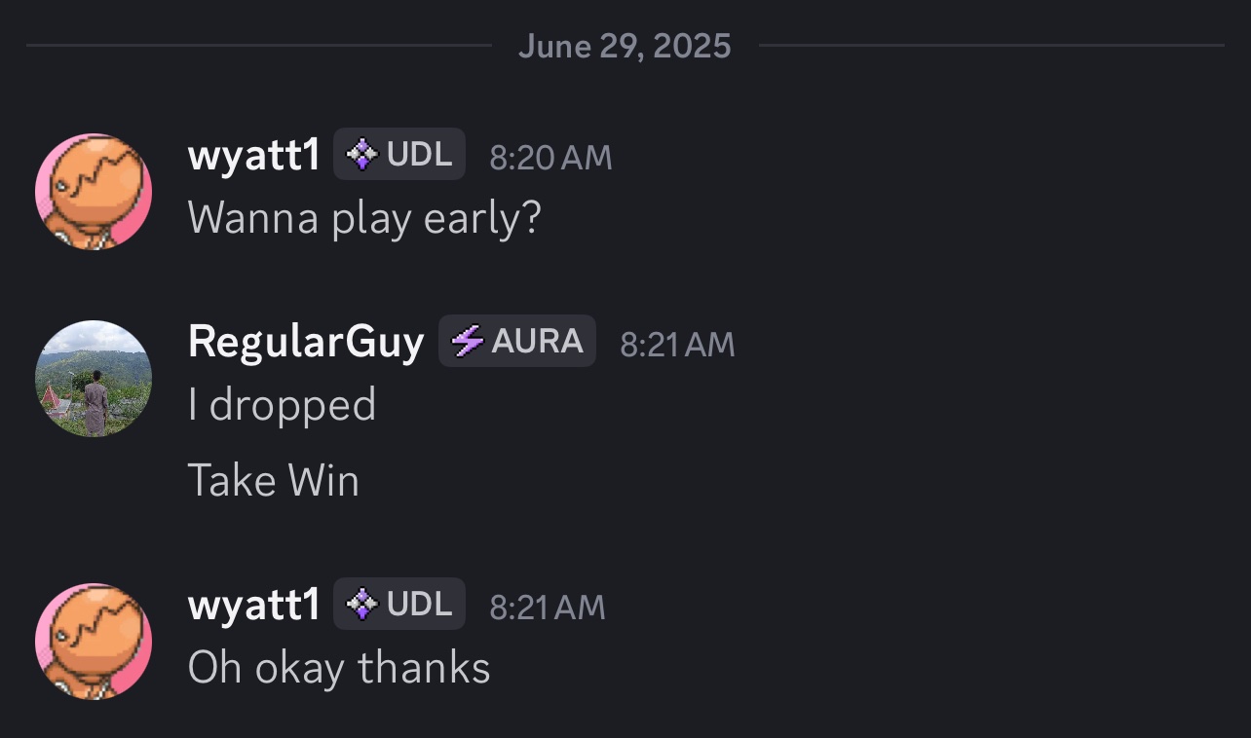
Task: Click the 8:20 AM timestamp
Action: (550, 158)
